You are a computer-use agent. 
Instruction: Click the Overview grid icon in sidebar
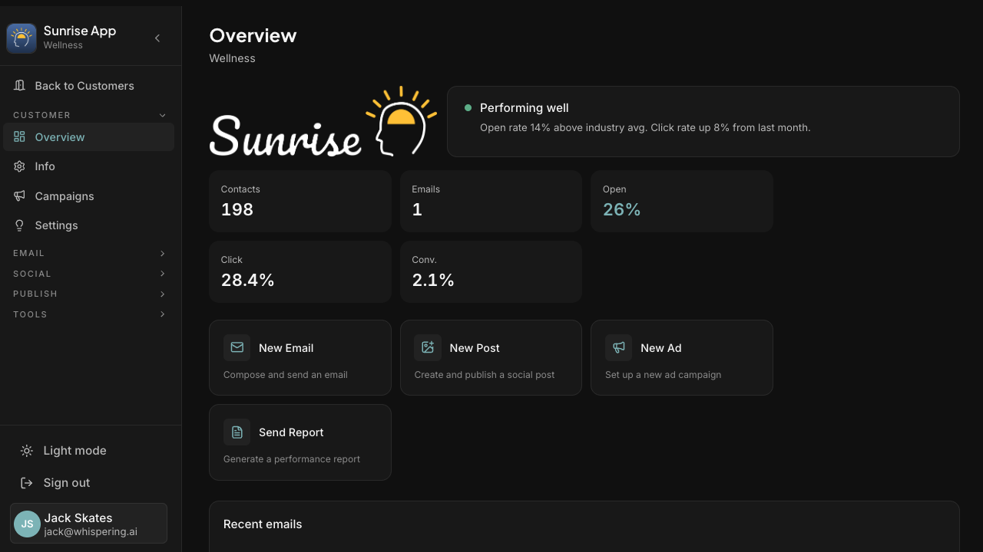[x=20, y=136]
